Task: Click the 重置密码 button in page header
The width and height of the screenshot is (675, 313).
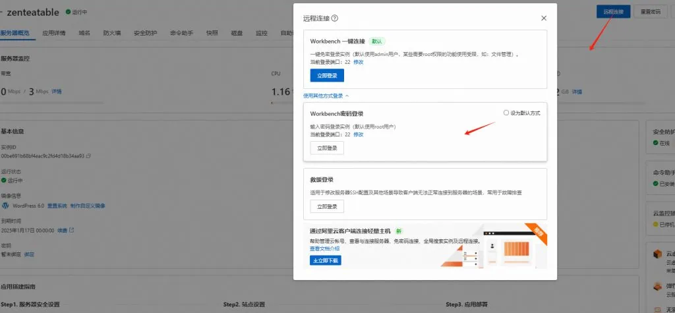Action: (651, 12)
